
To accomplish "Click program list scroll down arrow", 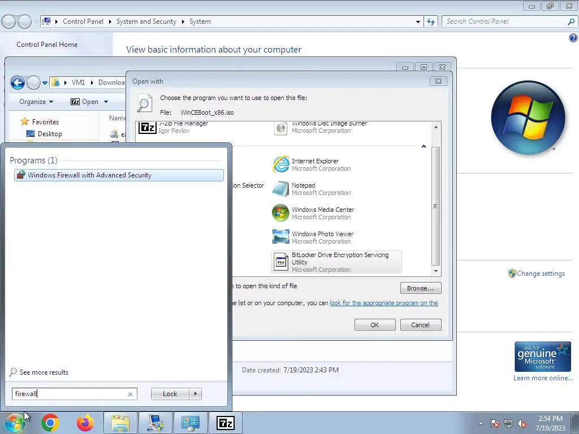I will [x=436, y=271].
